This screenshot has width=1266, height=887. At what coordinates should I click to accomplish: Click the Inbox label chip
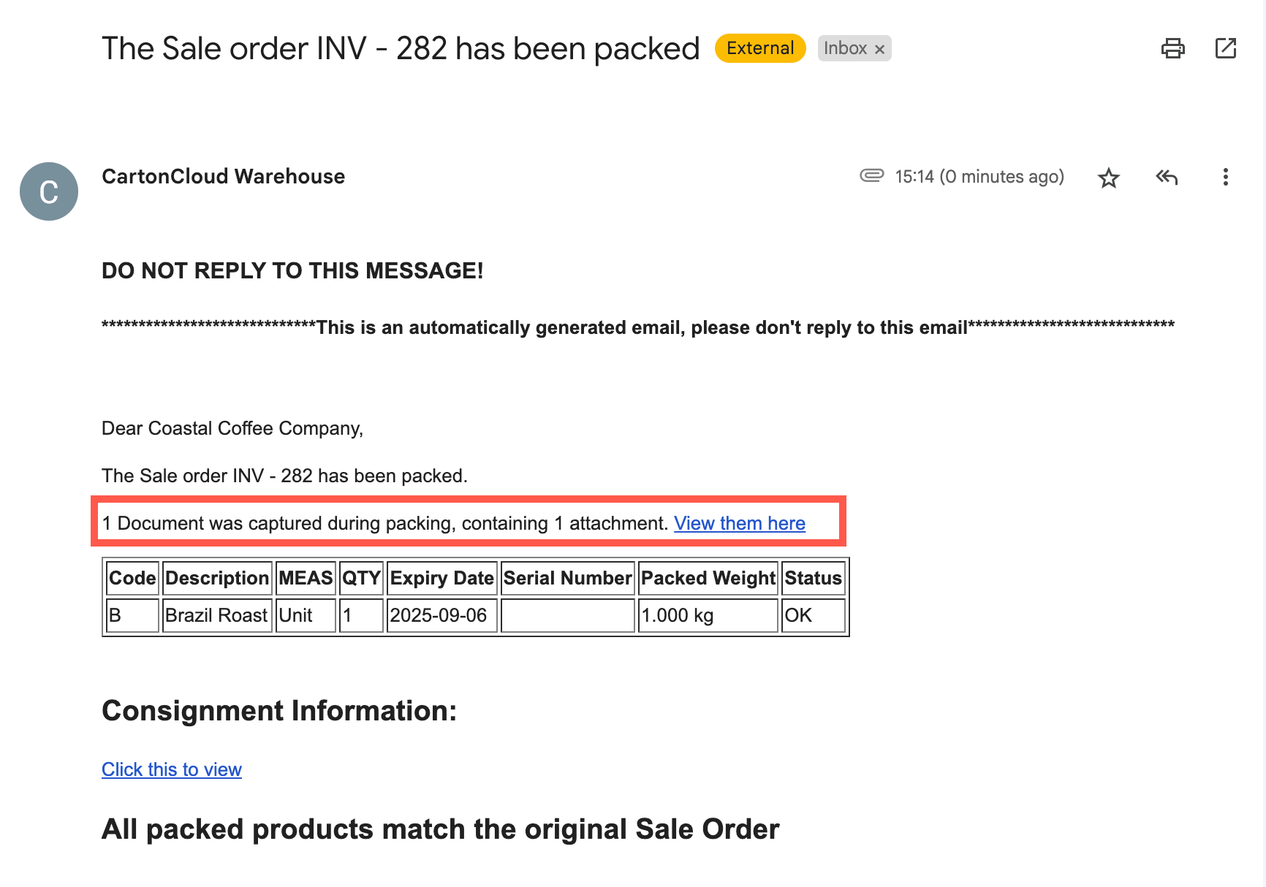[x=845, y=48]
